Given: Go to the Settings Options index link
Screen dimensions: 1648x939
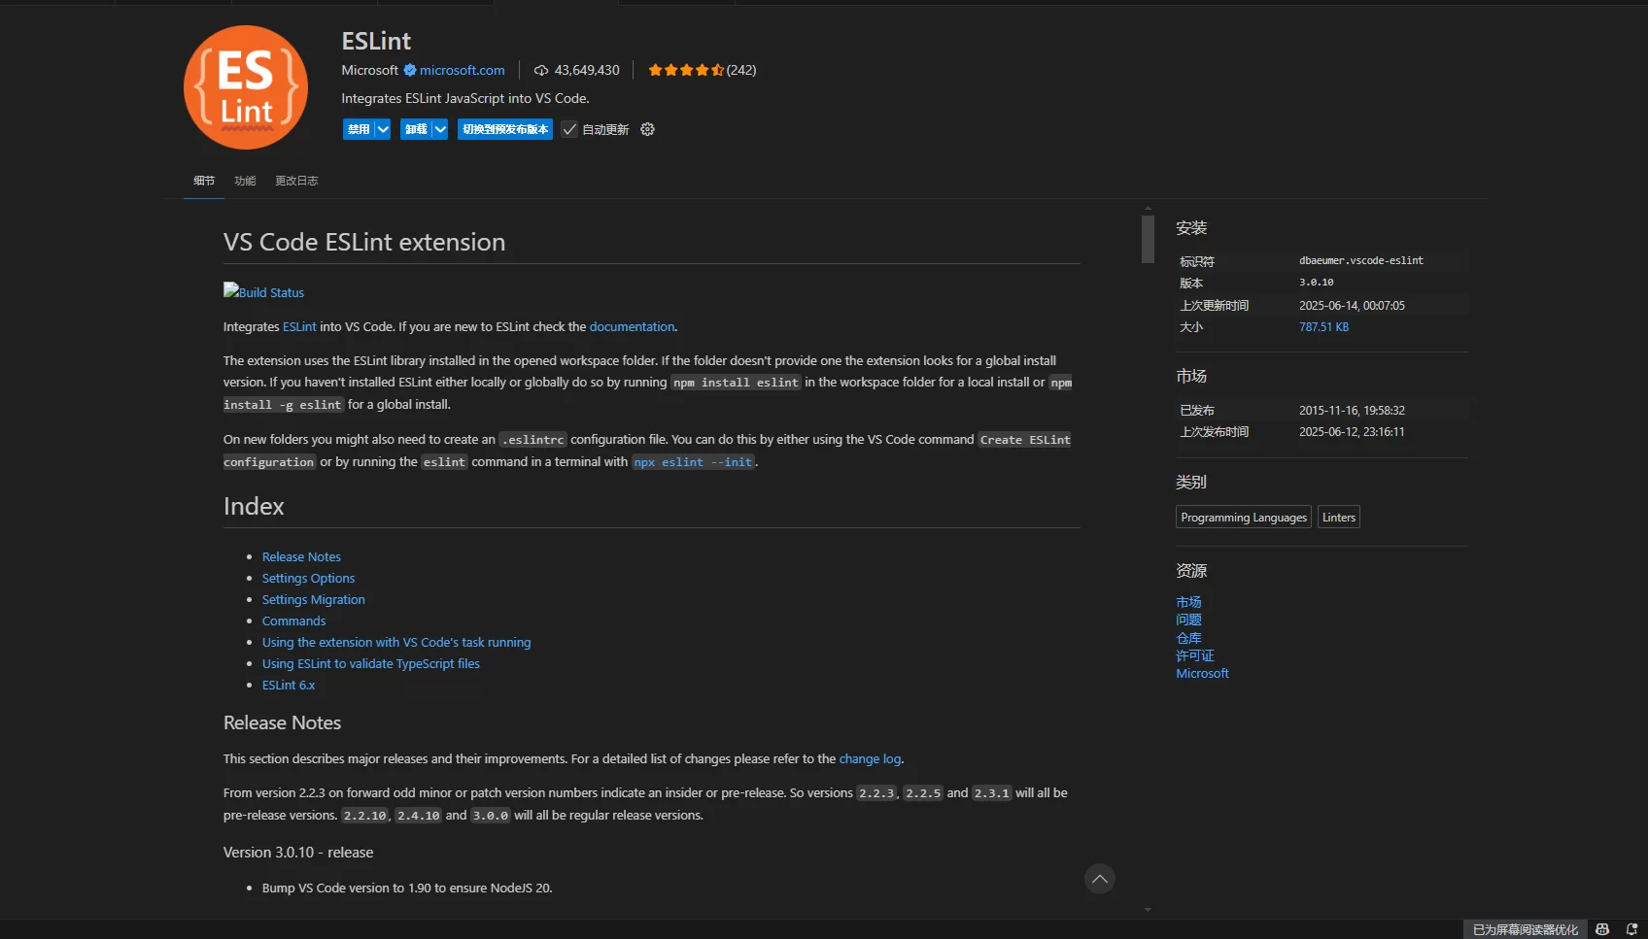Looking at the screenshot, I should pyautogui.click(x=308, y=578).
